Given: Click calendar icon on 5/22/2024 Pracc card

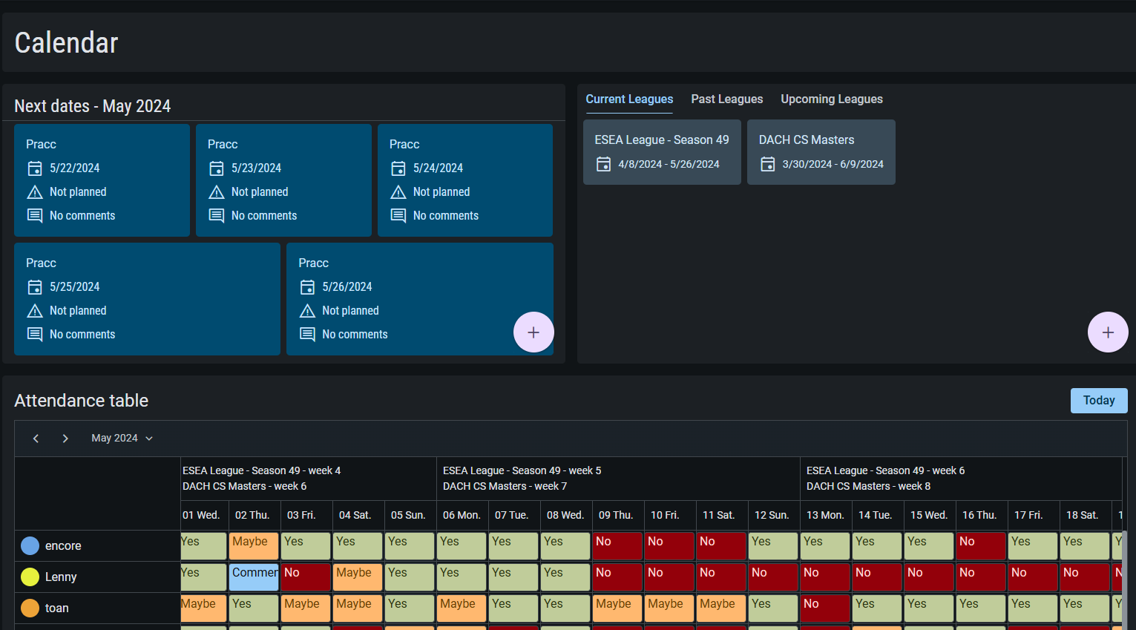Looking at the screenshot, I should (35, 168).
